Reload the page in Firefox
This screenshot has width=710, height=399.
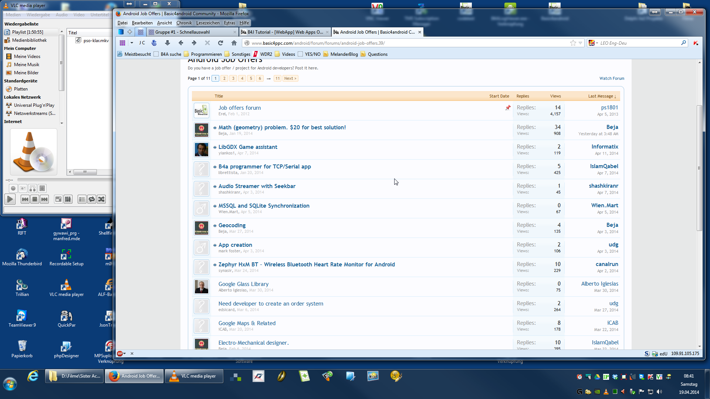click(x=220, y=43)
